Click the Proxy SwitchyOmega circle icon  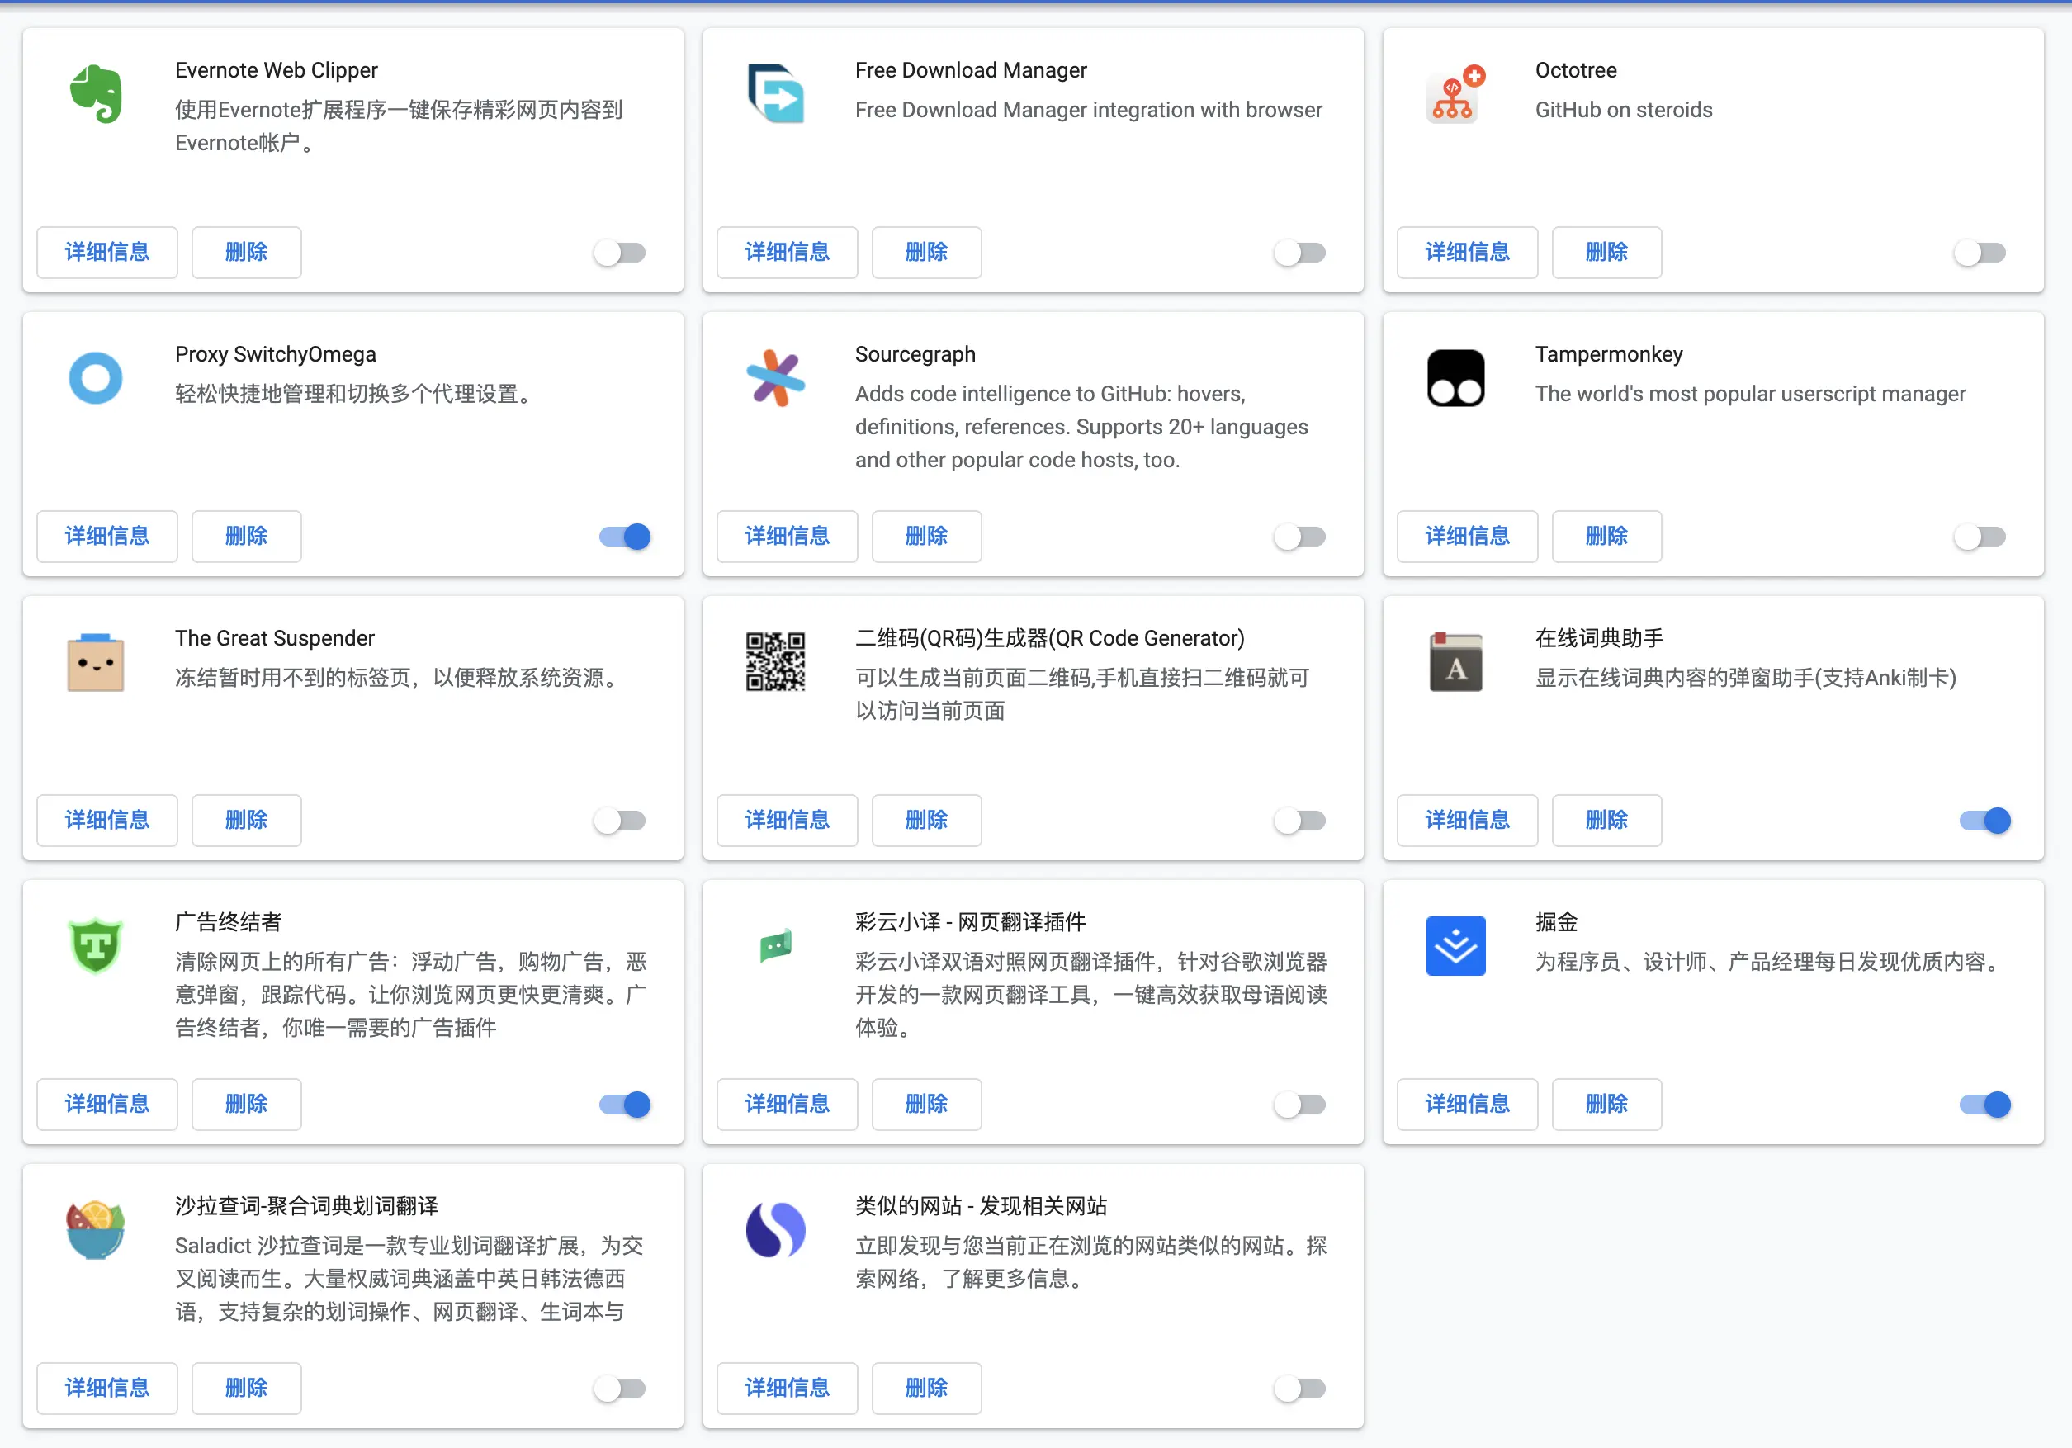tap(96, 377)
